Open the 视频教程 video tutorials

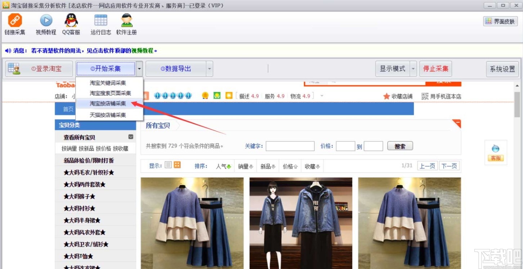45,24
